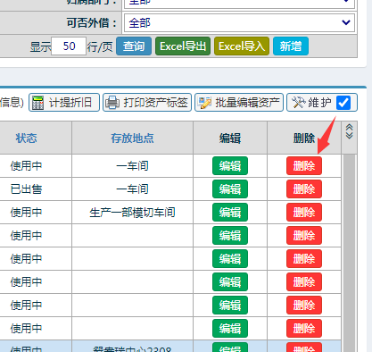Click the printer icon for 打印资产标签
Image resolution: width=372 pixels, height=352 pixels.
point(112,103)
